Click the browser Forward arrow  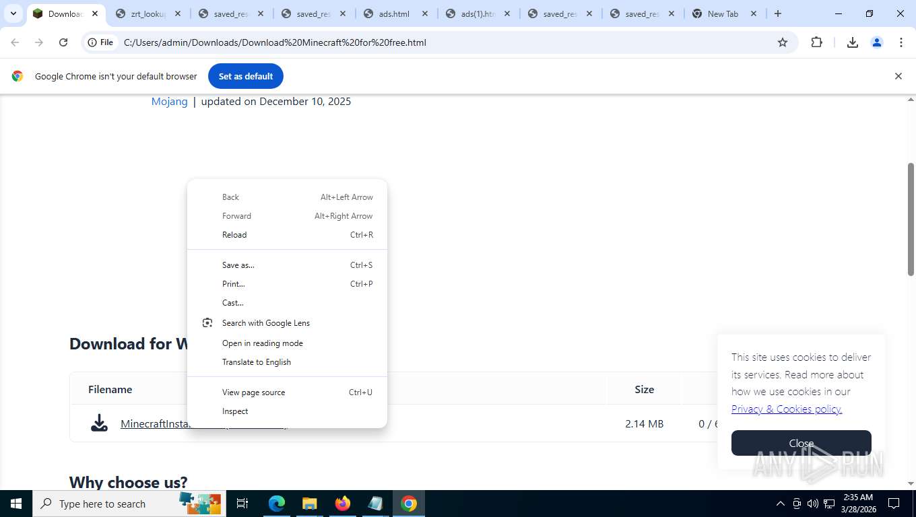pyautogui.click(x=39, y=42)
